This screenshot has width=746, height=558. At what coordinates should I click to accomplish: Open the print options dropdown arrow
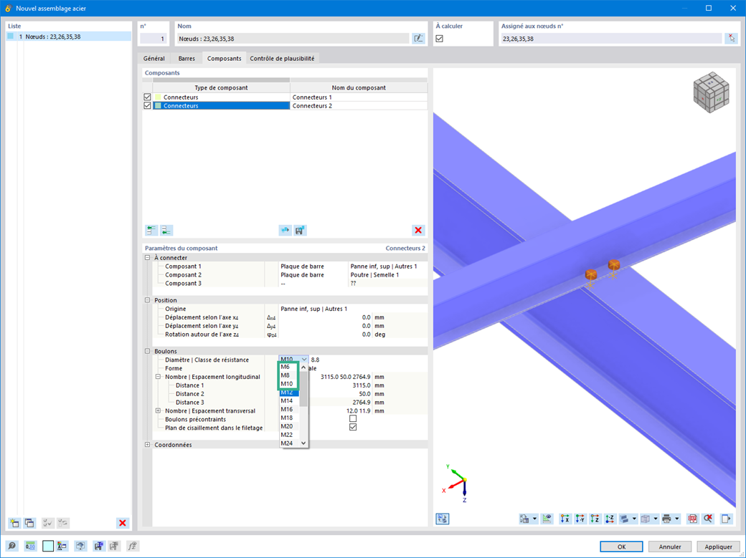click(676, 519)
